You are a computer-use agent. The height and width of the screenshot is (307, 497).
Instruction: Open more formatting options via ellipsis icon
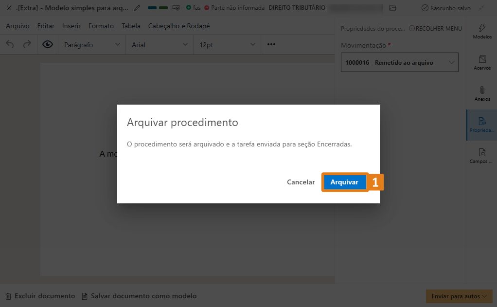[271, 44]
